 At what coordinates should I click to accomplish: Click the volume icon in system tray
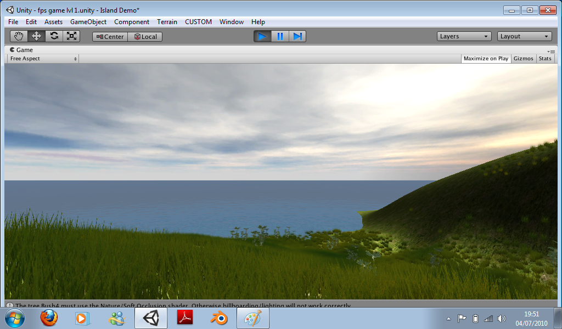502,318
